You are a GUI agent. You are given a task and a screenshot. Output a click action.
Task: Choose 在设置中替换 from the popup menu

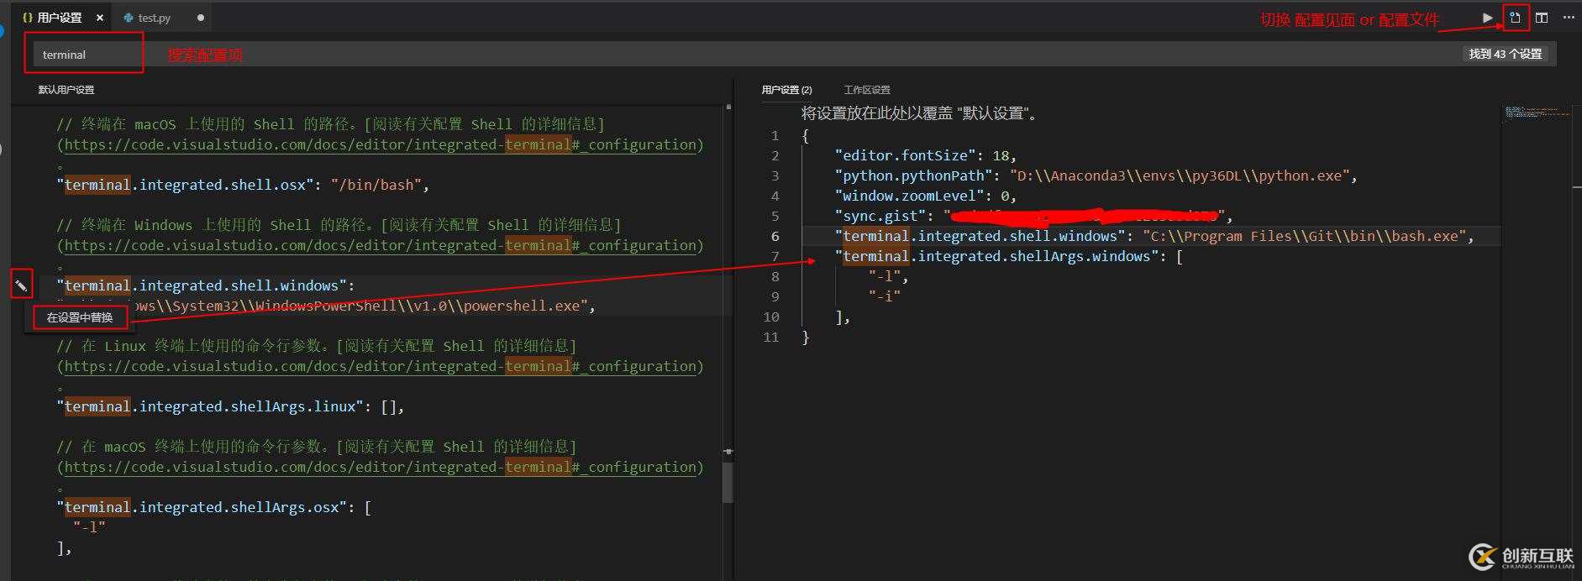coord(80,317)
